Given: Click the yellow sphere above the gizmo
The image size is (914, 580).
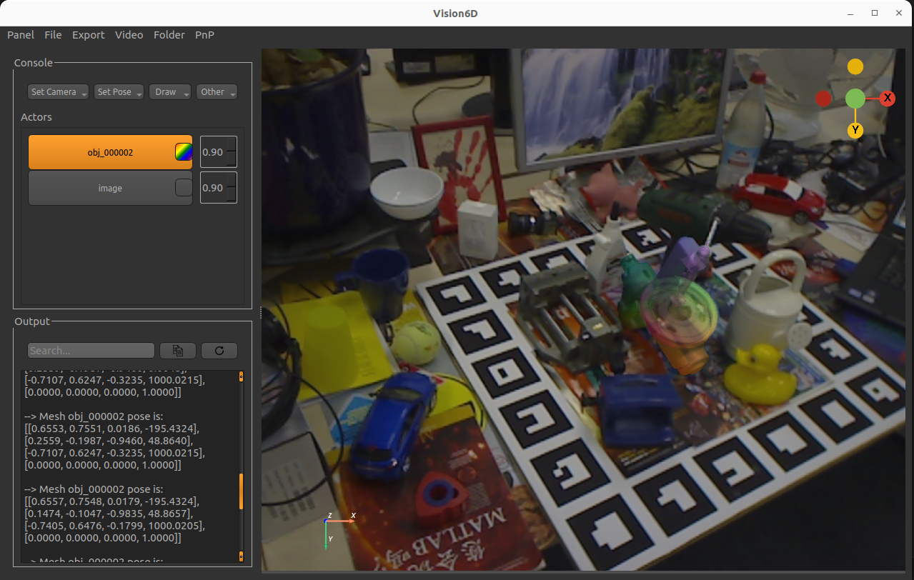Looking at the screenshot, I should pyautogui.click(x=855, y=66).
